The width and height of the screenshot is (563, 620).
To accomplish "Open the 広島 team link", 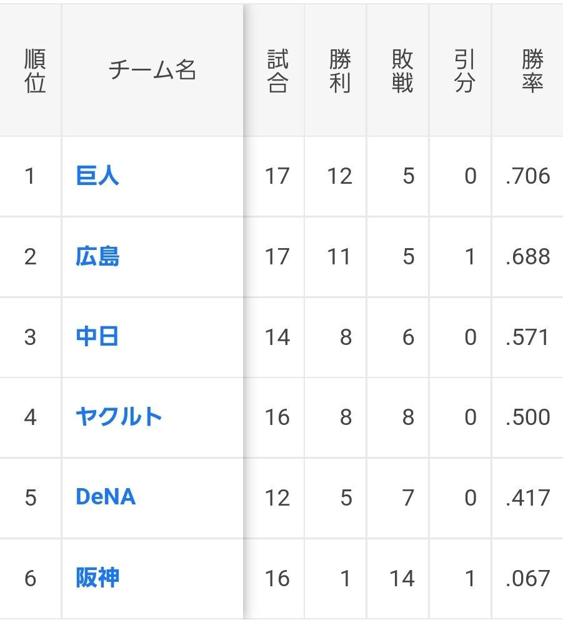I will [x=97, y=256].
